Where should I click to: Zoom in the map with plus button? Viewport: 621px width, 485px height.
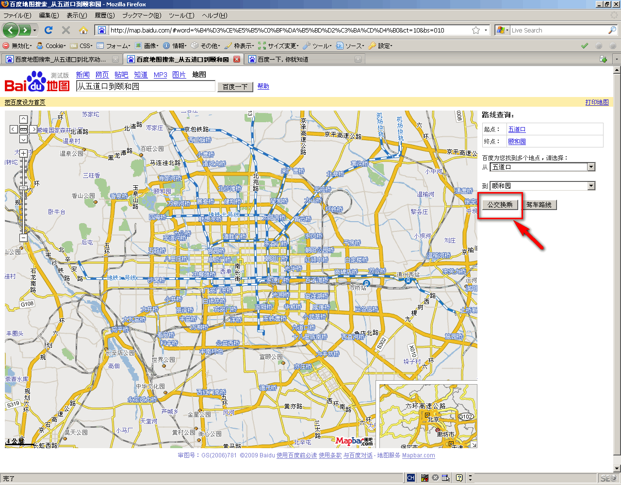(23, 153)
